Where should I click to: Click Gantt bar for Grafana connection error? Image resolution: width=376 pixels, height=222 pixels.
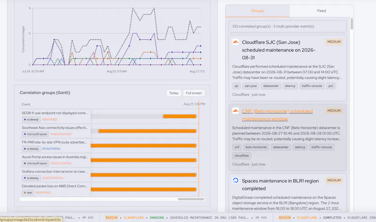(x=144, y=175)
